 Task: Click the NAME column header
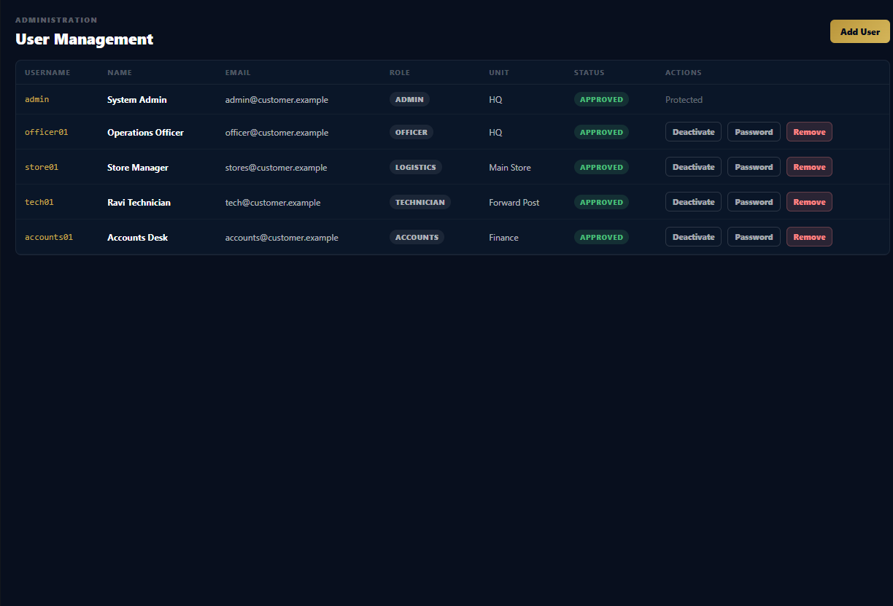click(x=120, y=72)
